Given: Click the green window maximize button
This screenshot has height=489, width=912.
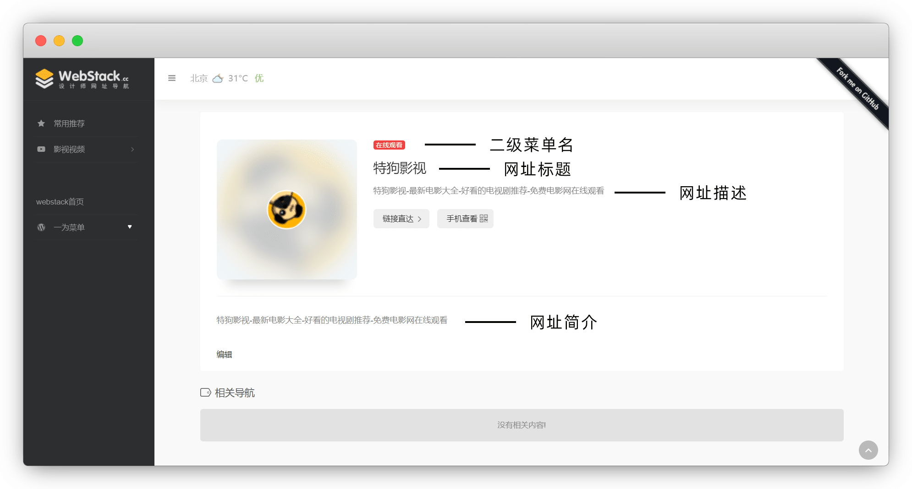Looking at the screenshot, I should point(77,41).
